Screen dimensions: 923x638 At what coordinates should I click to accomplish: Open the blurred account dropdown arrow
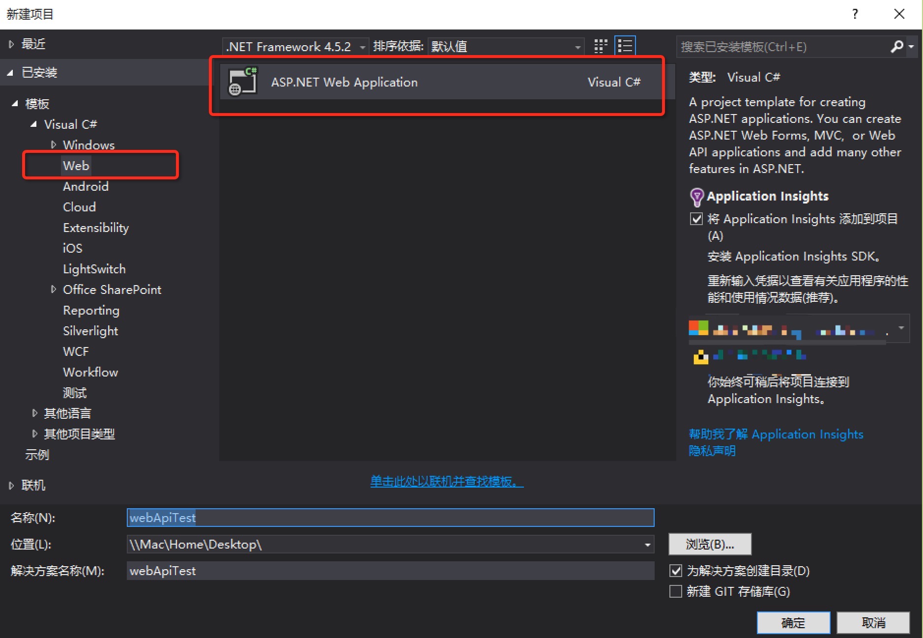click(901, 328)
